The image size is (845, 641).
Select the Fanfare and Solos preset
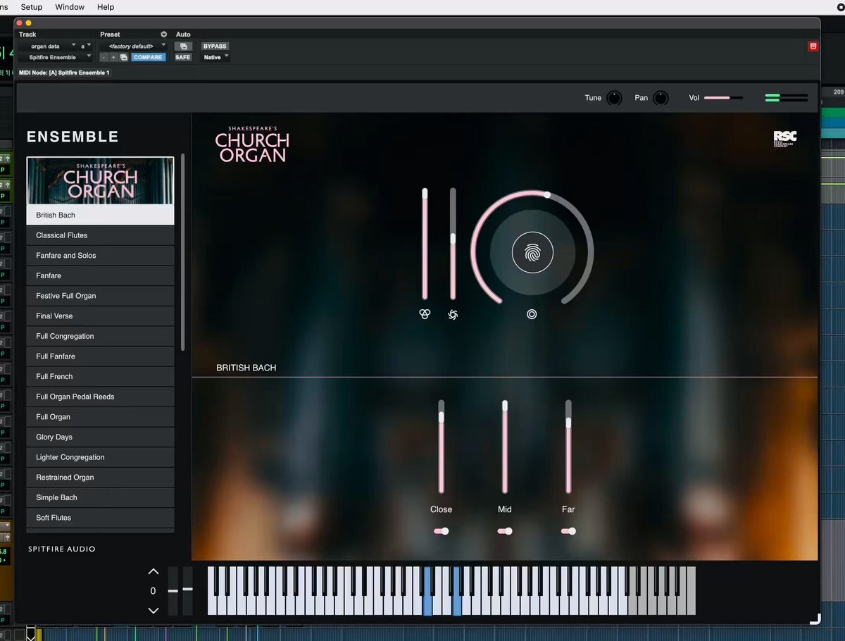point(100,256)
